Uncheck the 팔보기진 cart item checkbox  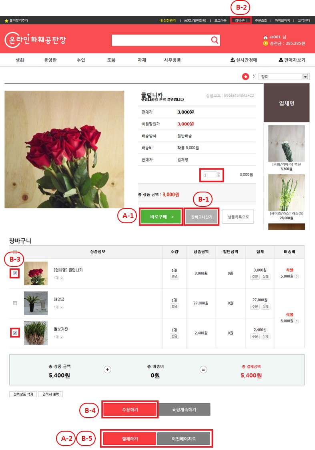(x=15, y=333)
